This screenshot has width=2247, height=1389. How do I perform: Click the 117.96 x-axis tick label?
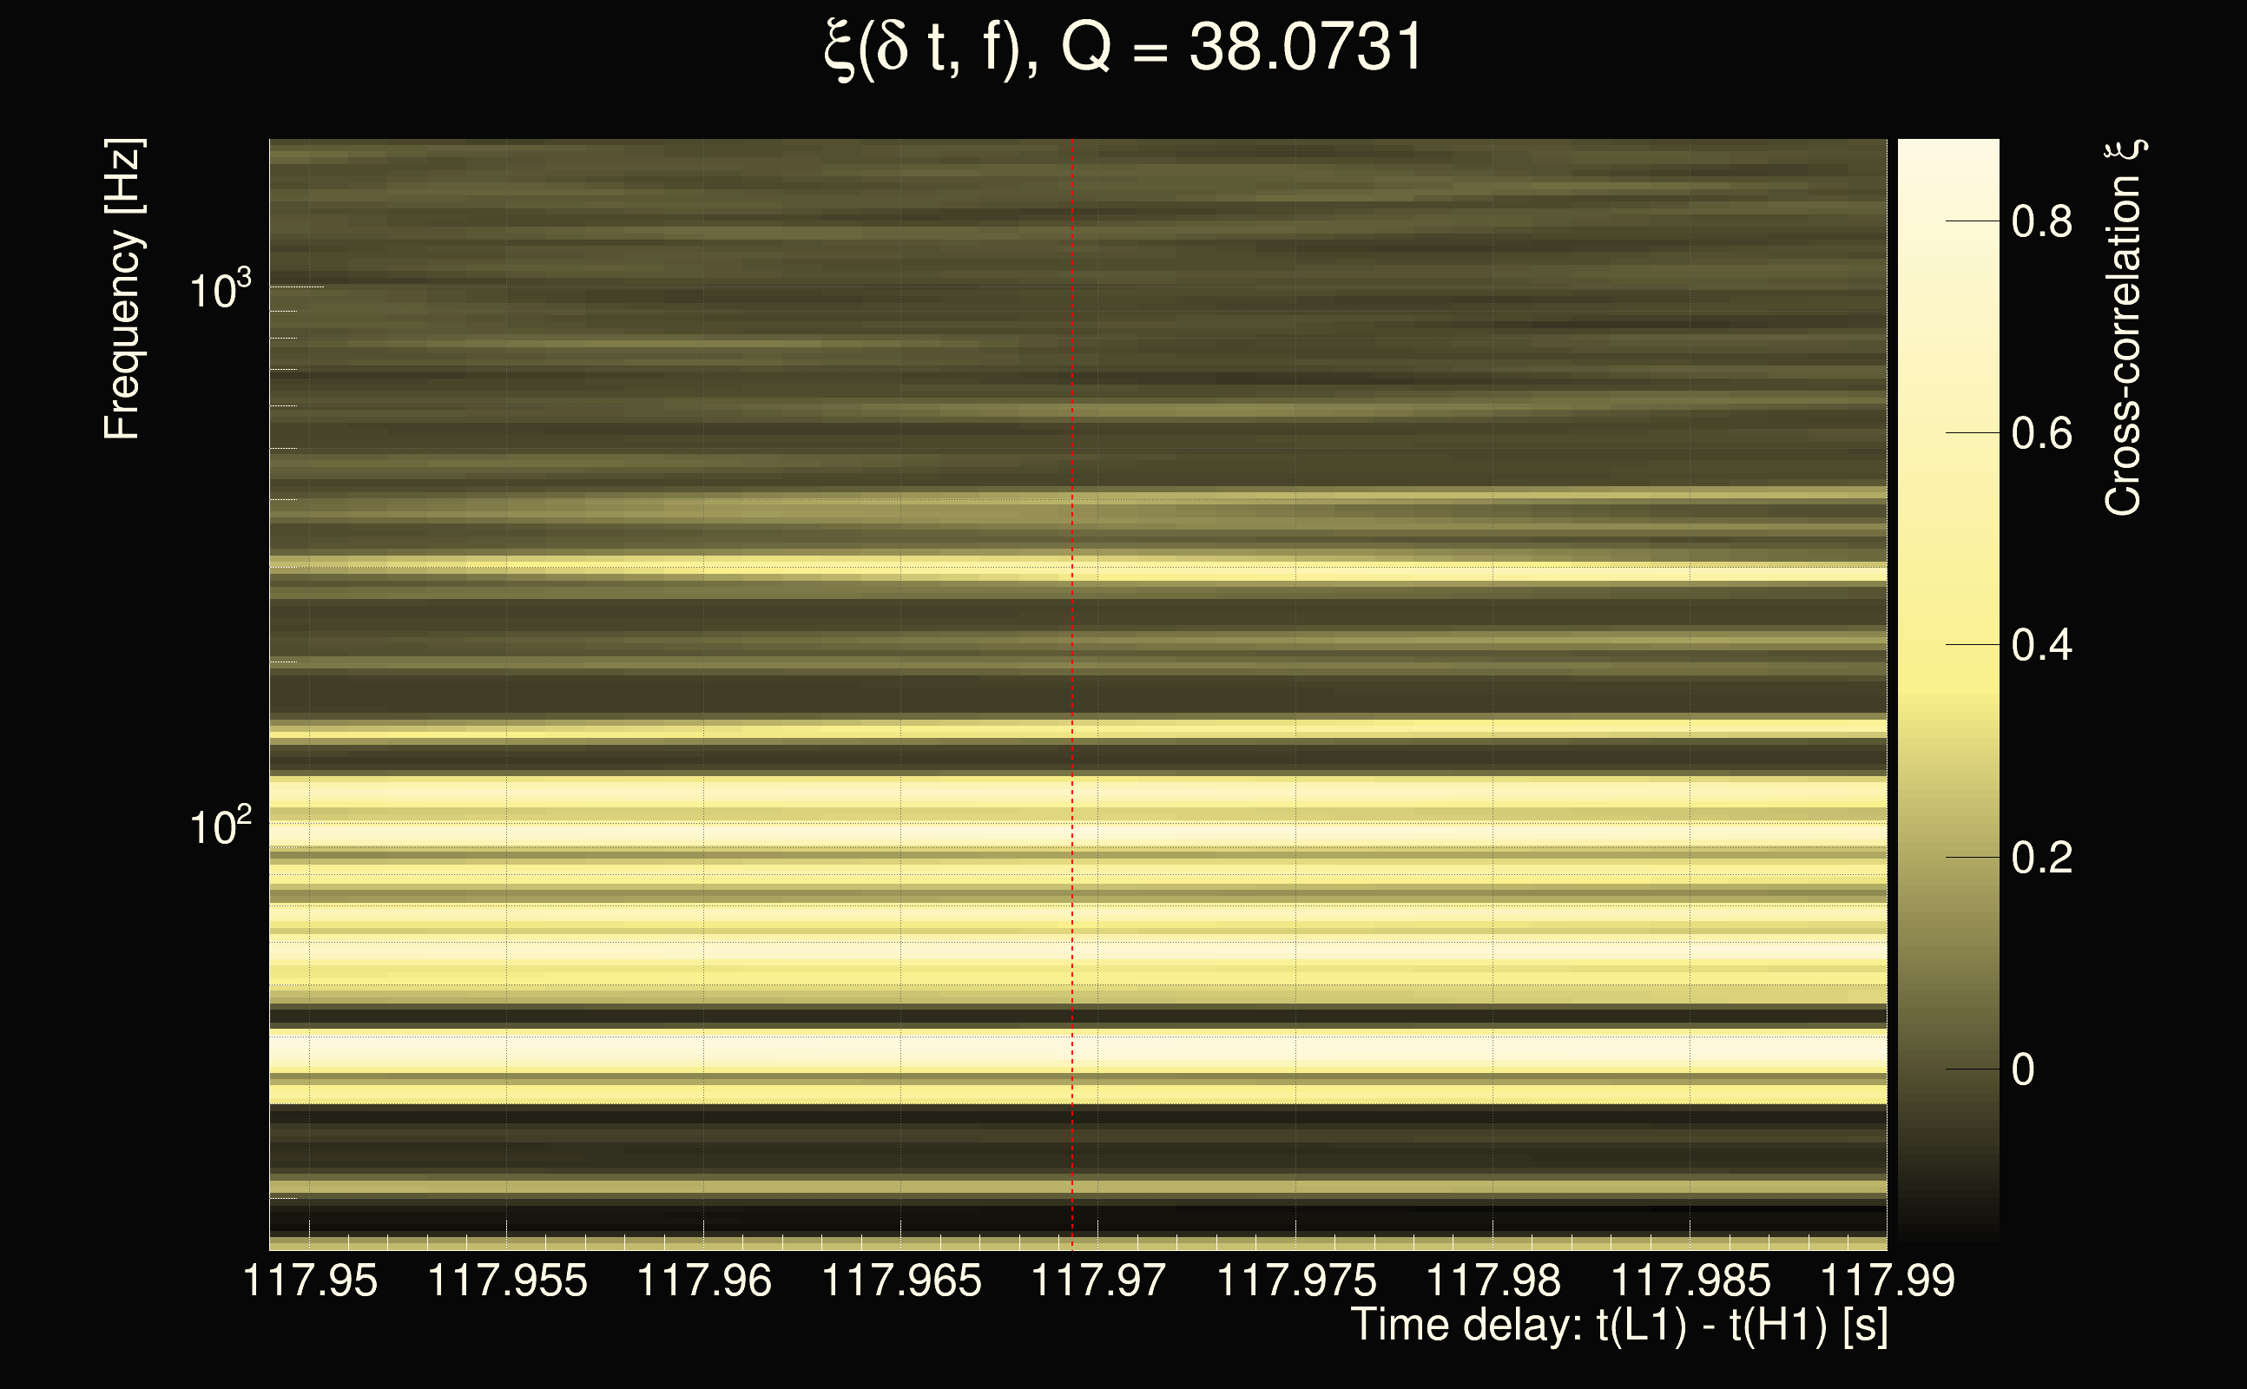(703, 1280)
